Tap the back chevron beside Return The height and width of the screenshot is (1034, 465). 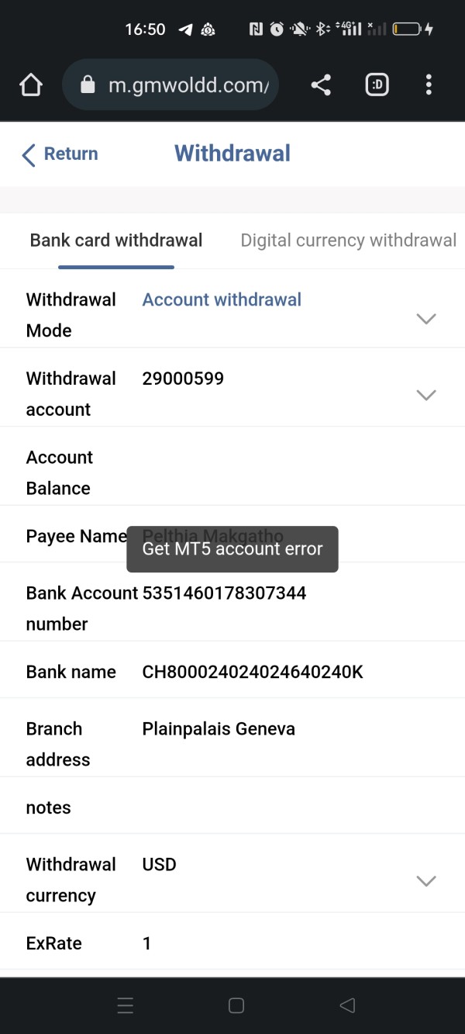29,154
